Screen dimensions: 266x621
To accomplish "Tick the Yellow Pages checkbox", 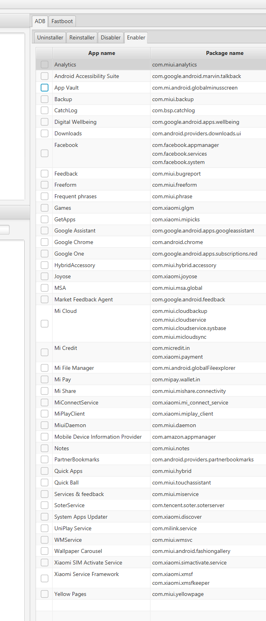I will [45, 594].
